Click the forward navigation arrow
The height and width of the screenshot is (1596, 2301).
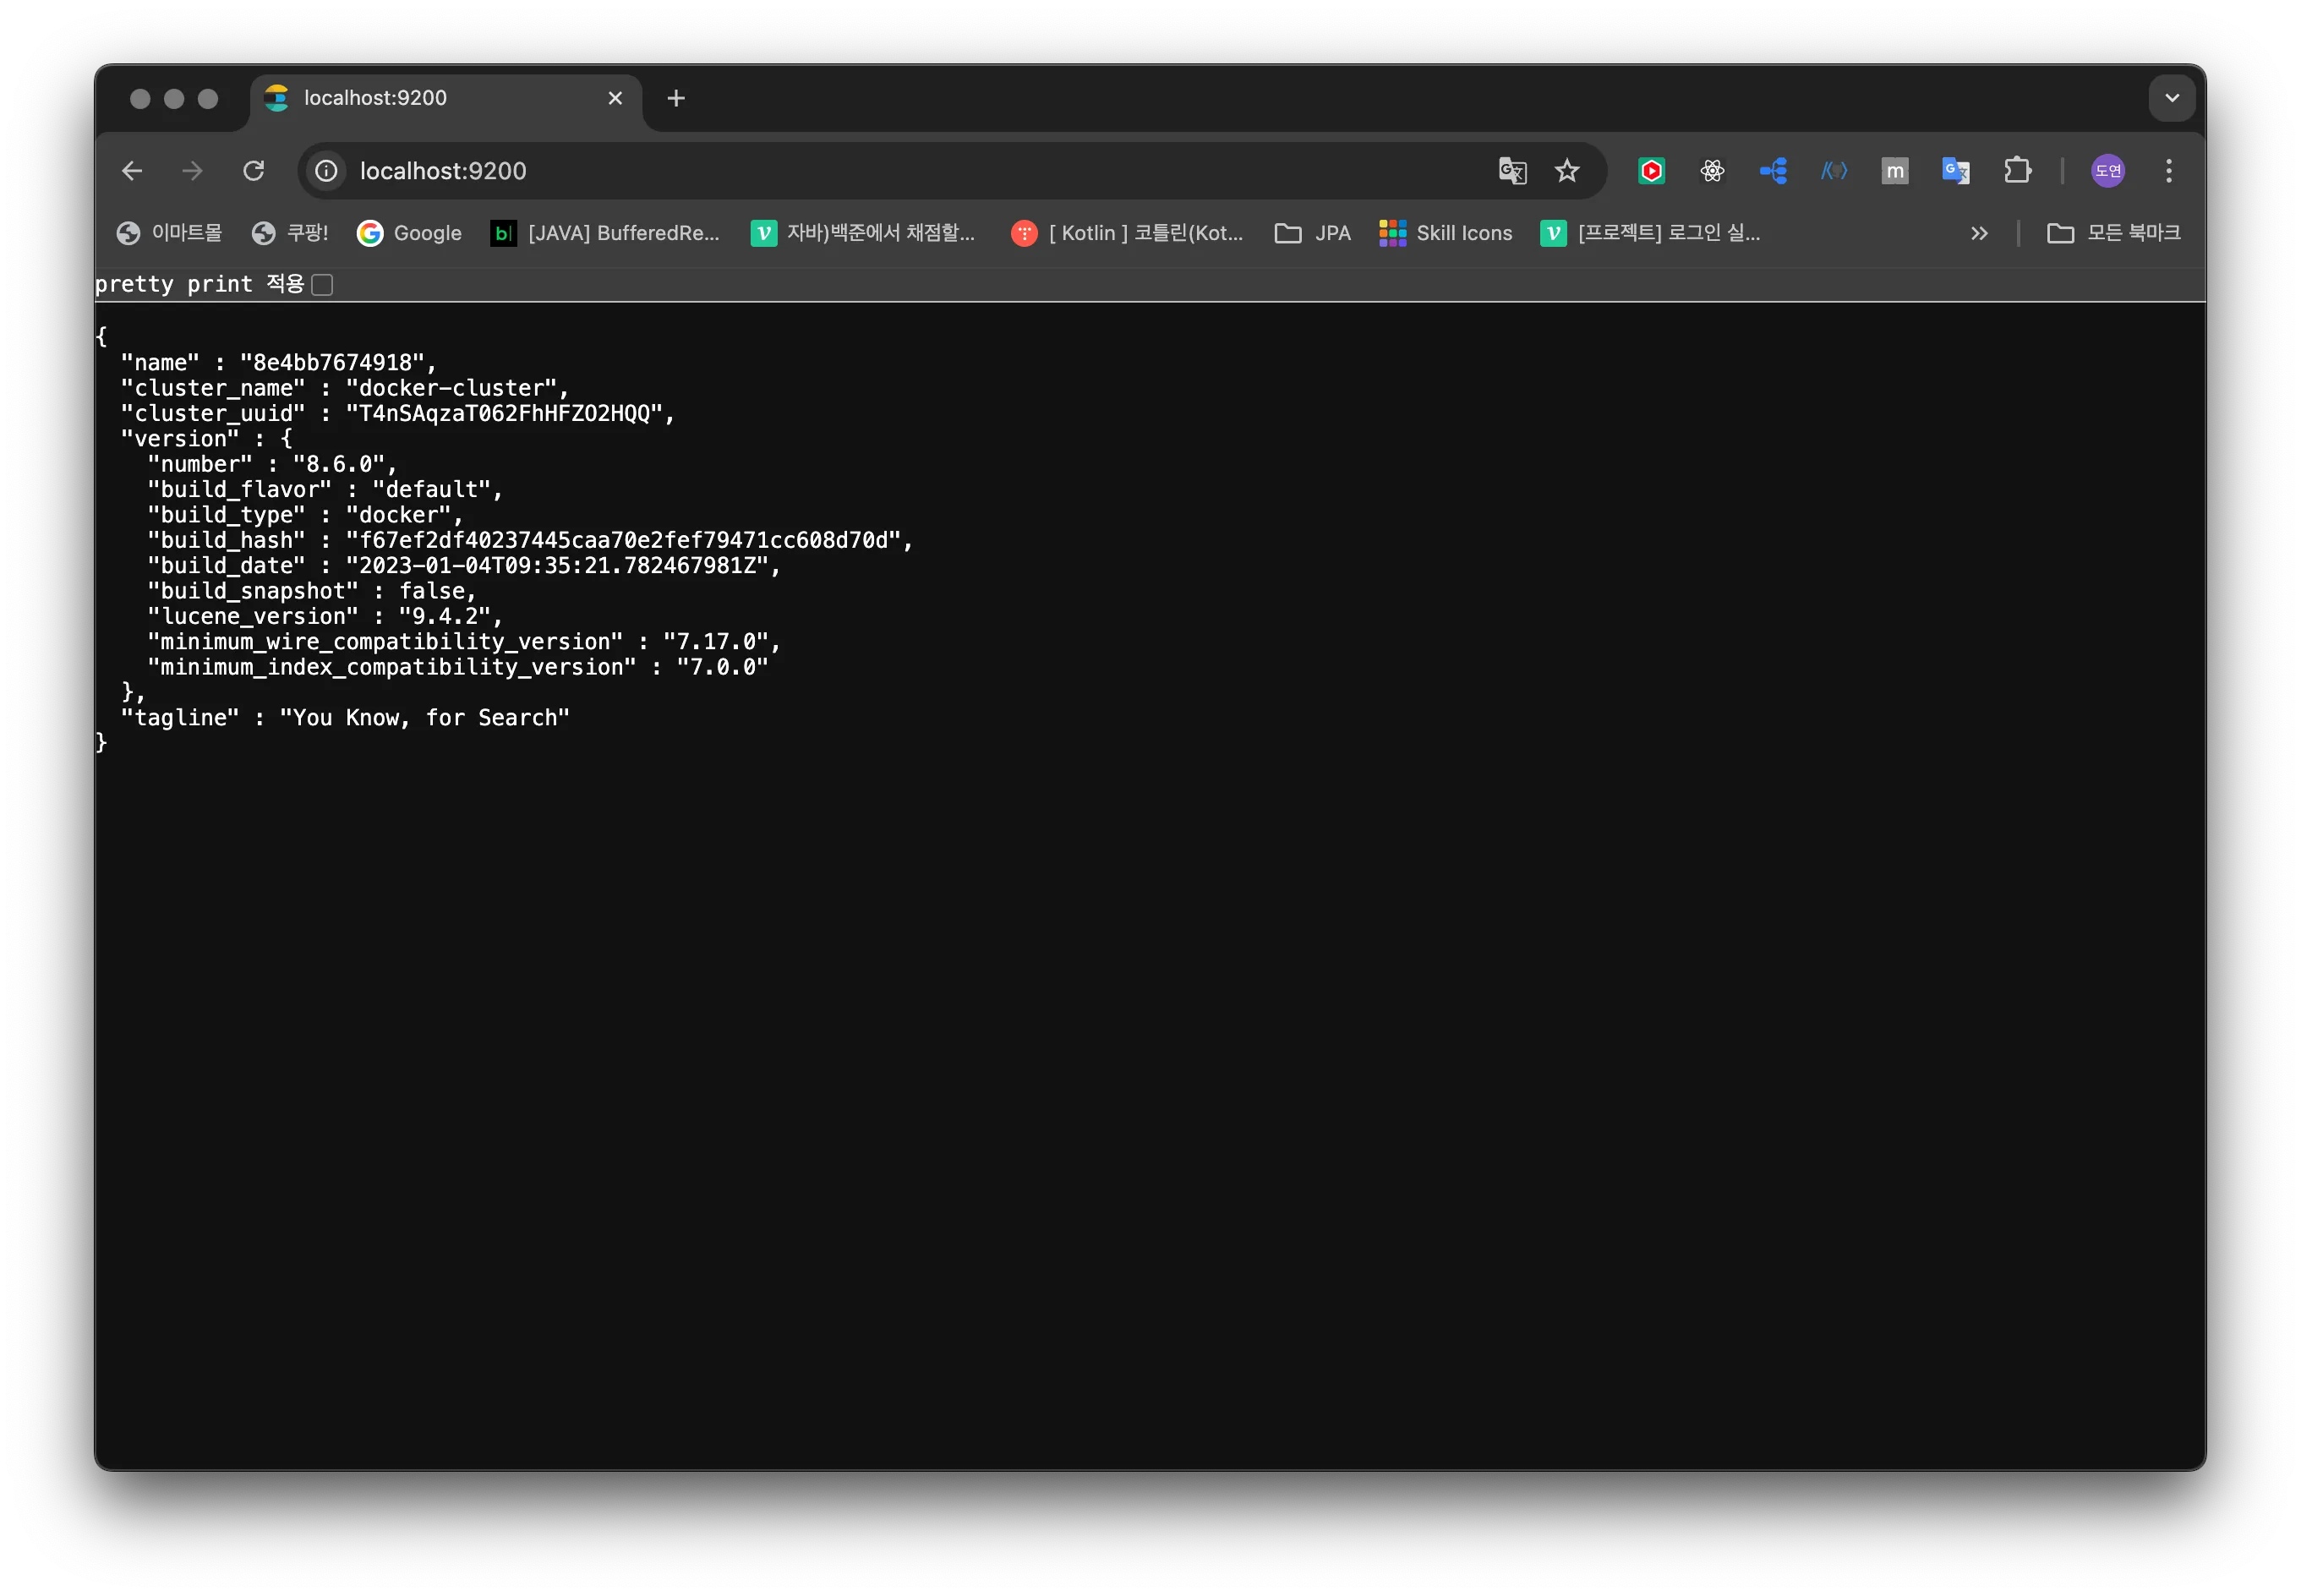coord(192,171)
